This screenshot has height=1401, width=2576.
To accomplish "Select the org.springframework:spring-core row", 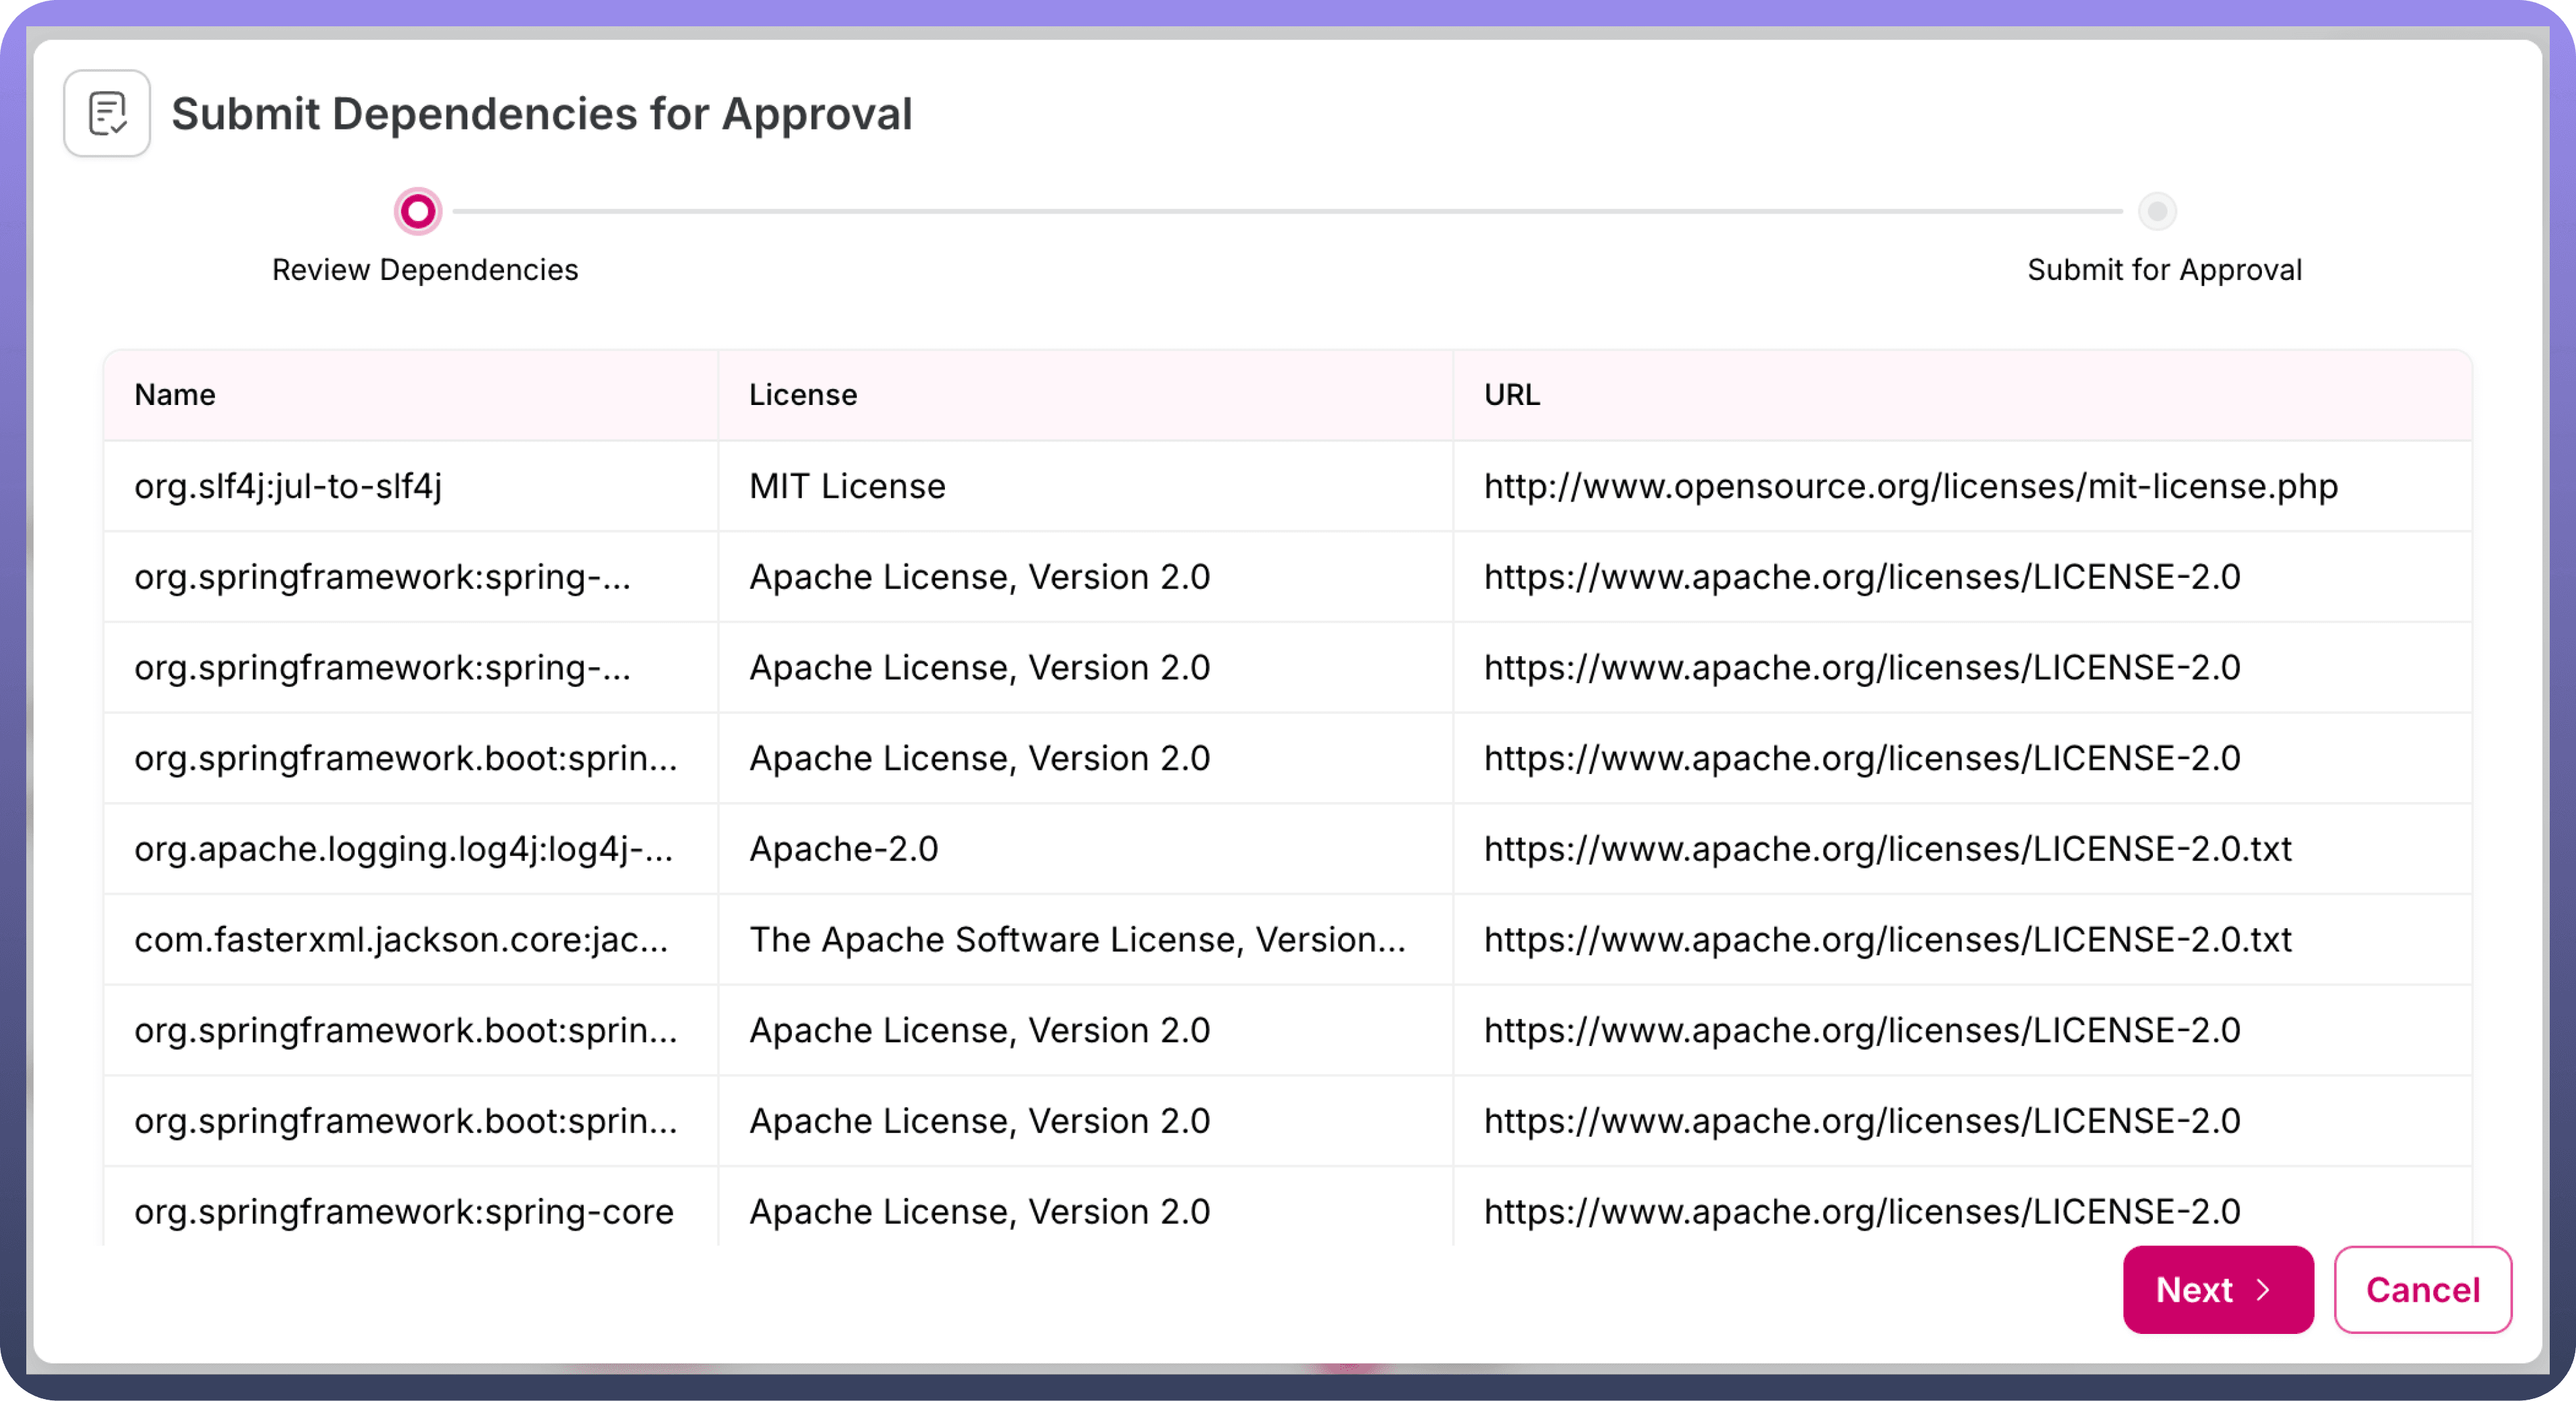I will (x=403, y=1212).
